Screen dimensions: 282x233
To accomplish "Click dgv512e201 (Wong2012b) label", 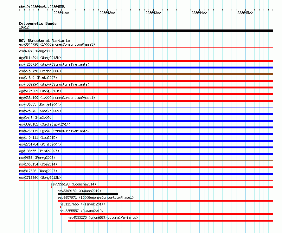I will tap(40, 91).
